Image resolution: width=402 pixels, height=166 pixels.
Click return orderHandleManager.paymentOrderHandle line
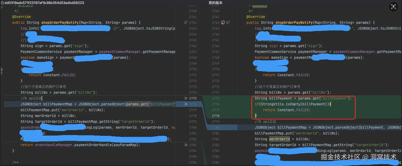coord(80,145)
